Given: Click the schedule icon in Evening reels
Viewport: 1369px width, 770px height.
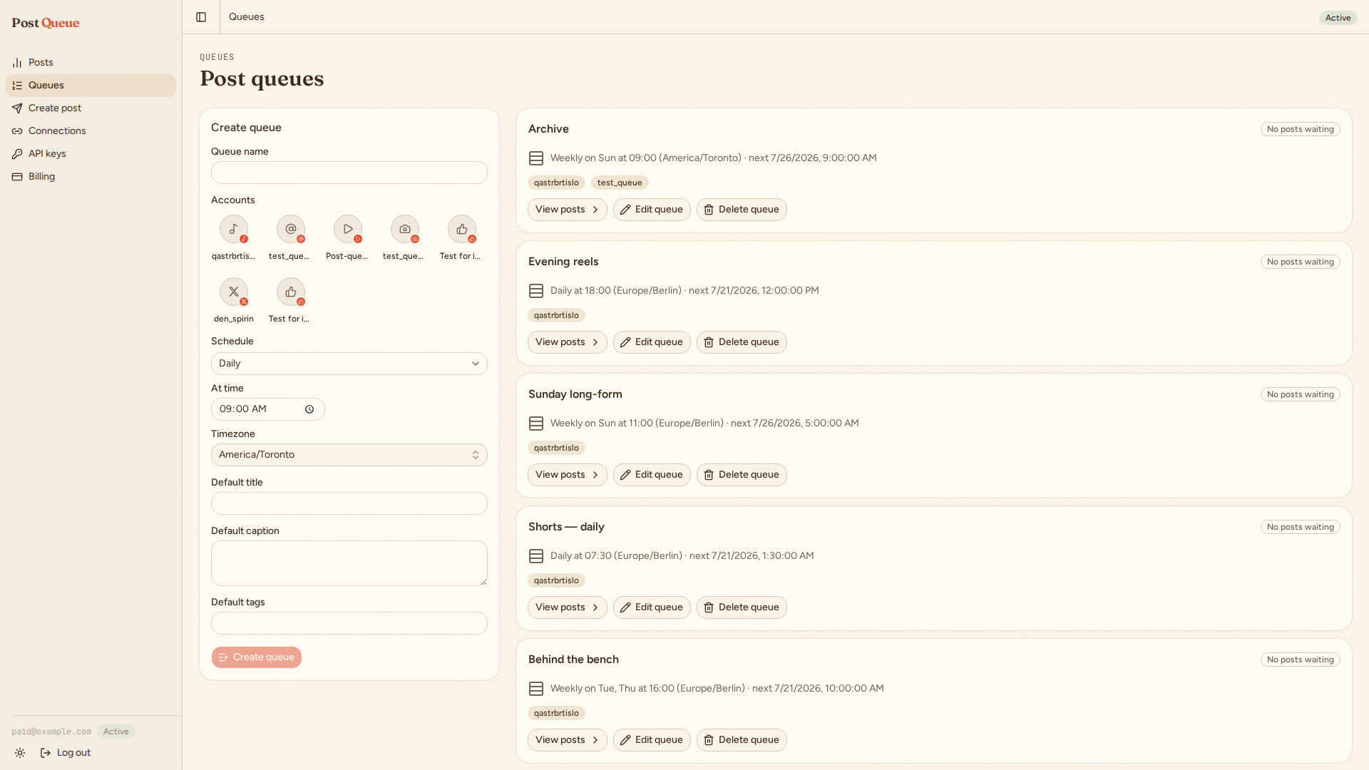Looking at the screenshot, I should pyautogui.click(x=536, y=291).
